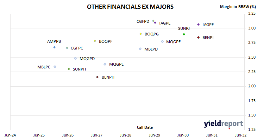Select the SUNPH green diamond marker
The image size is (257, 140).
pyautogui.click(x=69, y=69)
